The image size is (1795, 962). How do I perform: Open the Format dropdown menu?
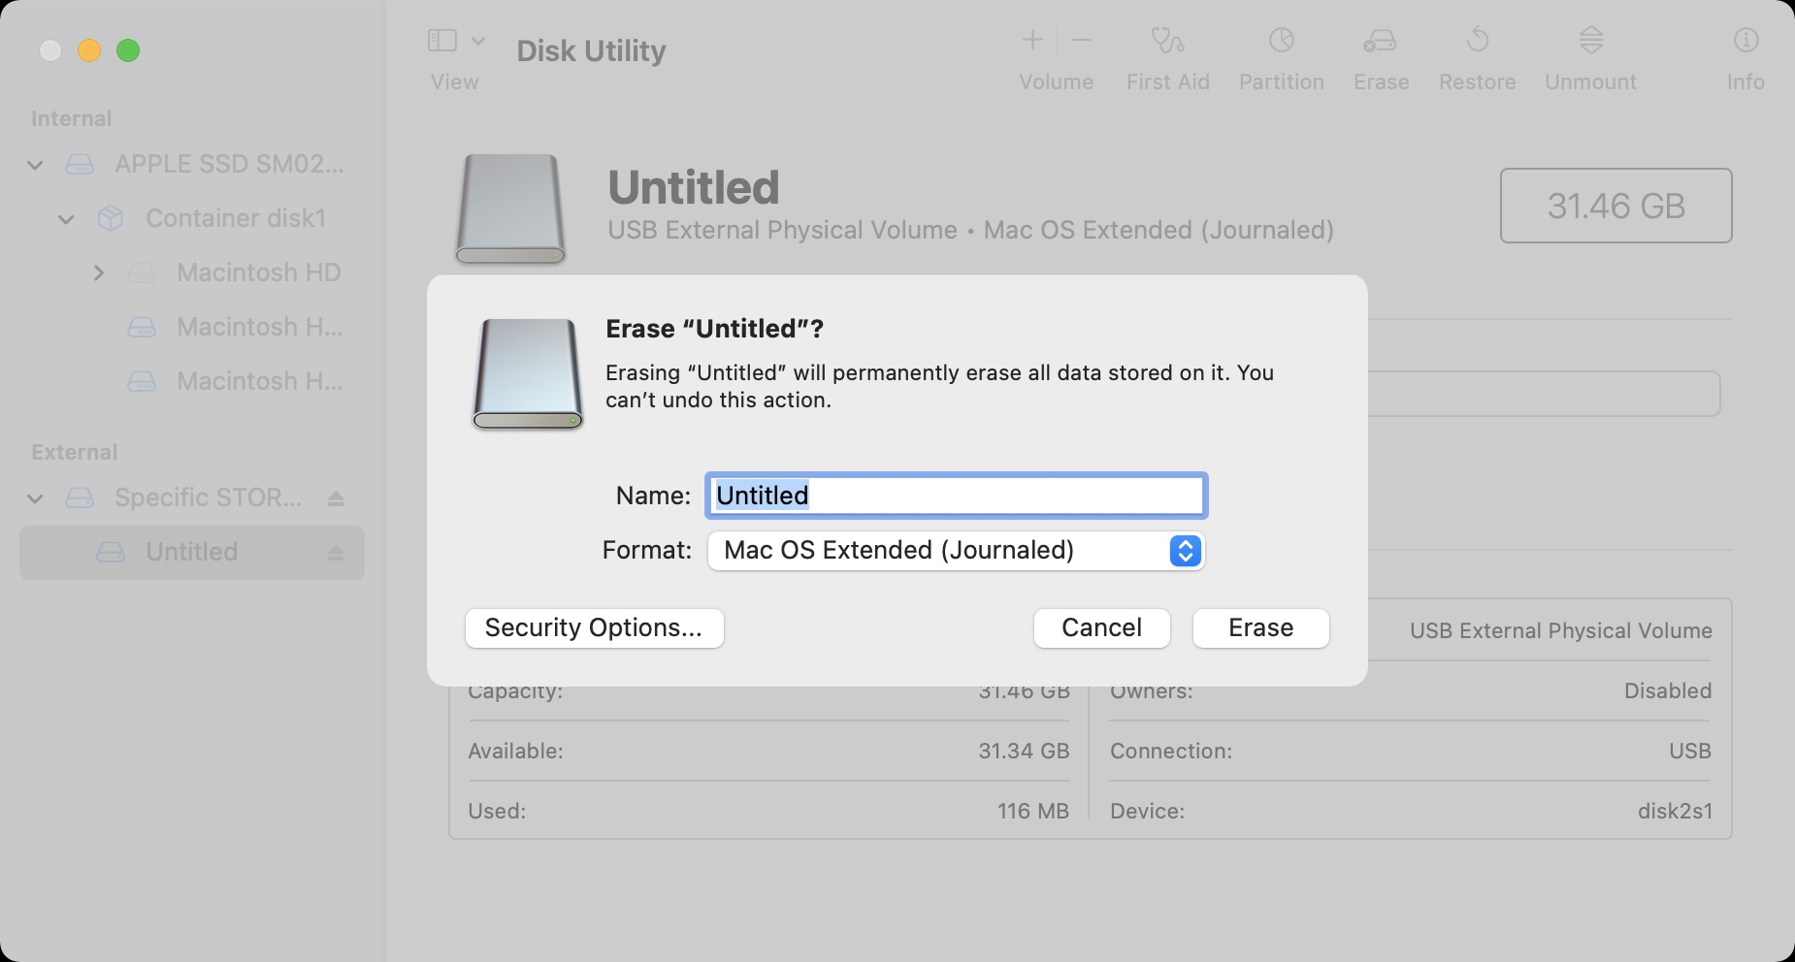(956, 551)
